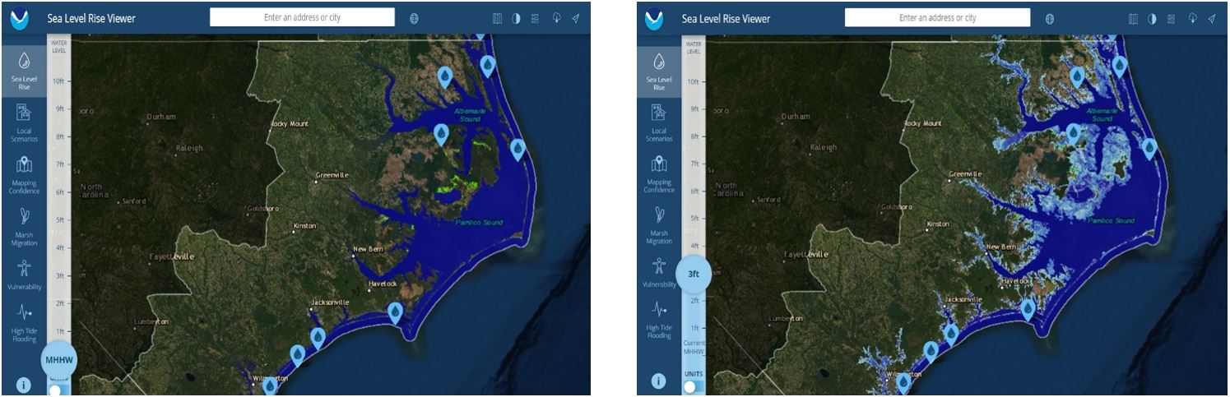Click water marker nearest Wilmington, right screenshot
Image resolution: width=1230 pixels, height=397 pixels.
coord(903,382)
